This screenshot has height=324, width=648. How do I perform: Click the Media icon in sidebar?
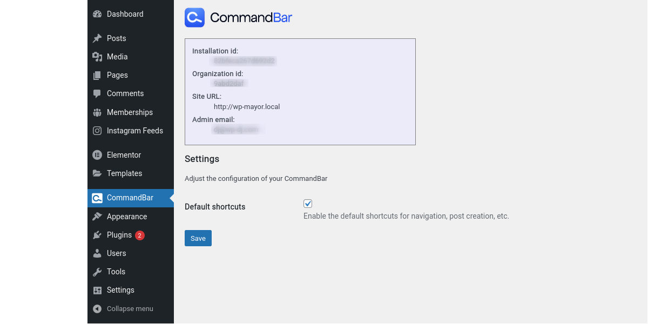97,57
